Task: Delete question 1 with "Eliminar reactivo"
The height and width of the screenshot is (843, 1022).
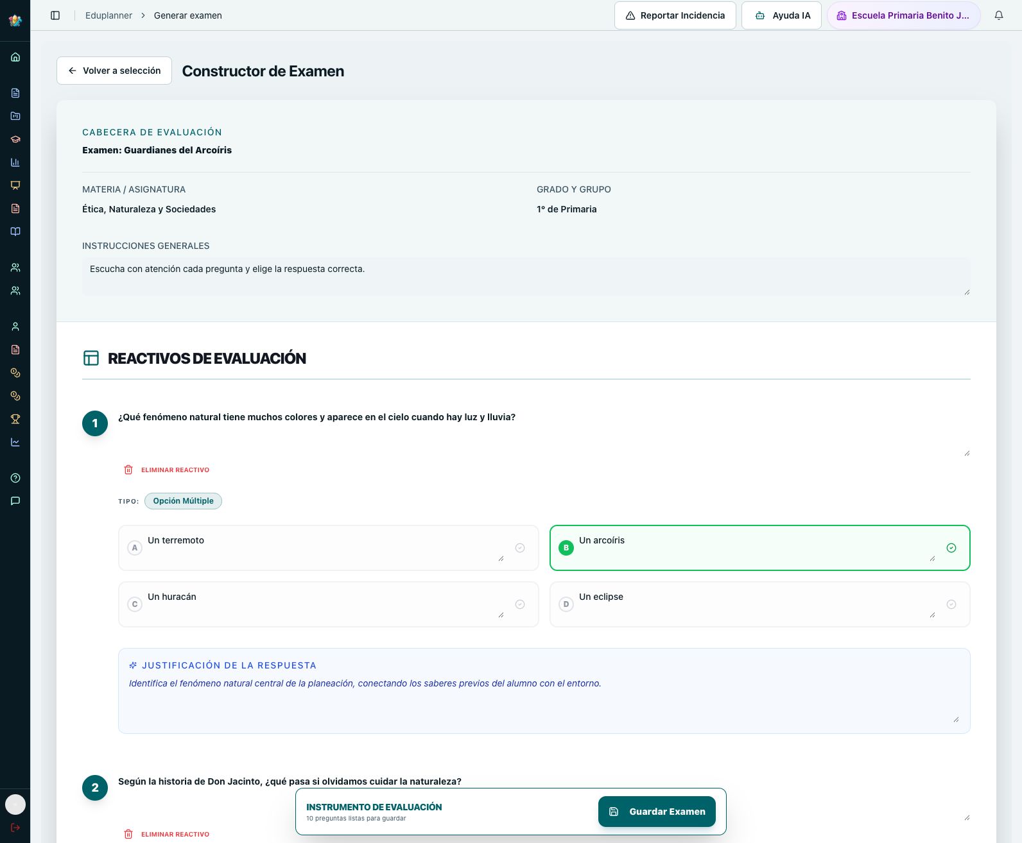Action: [x=166, y=470]
